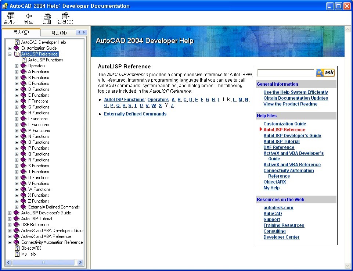This screenshot has width=353, height=271.
Task: Click the tab scroll right arrow
Action: tap(84, 32)
